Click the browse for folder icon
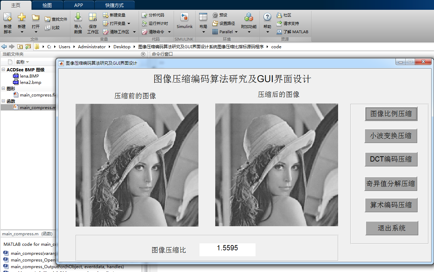The image size is (434, 272). [x=28, y=46]
